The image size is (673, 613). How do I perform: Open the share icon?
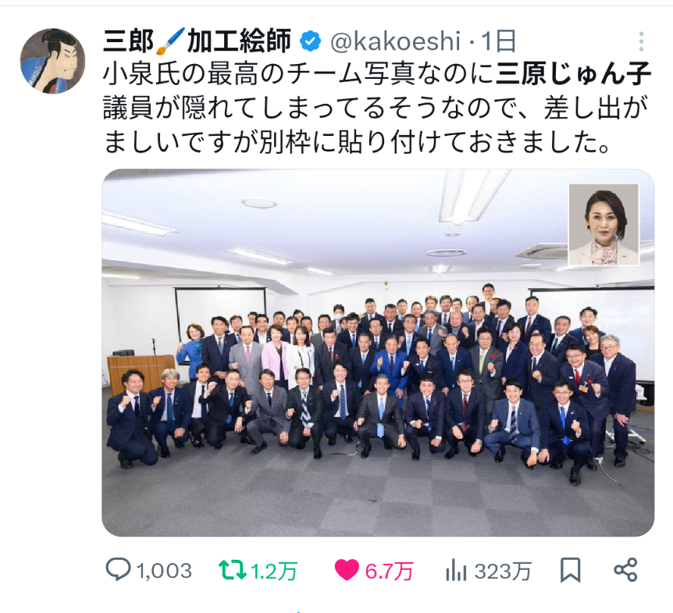point(626,569)
